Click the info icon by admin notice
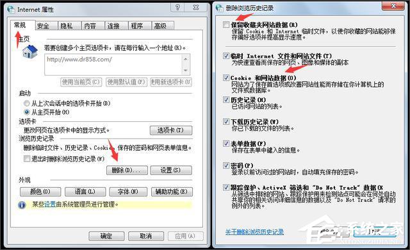The image size is (410, 250). 22,204
